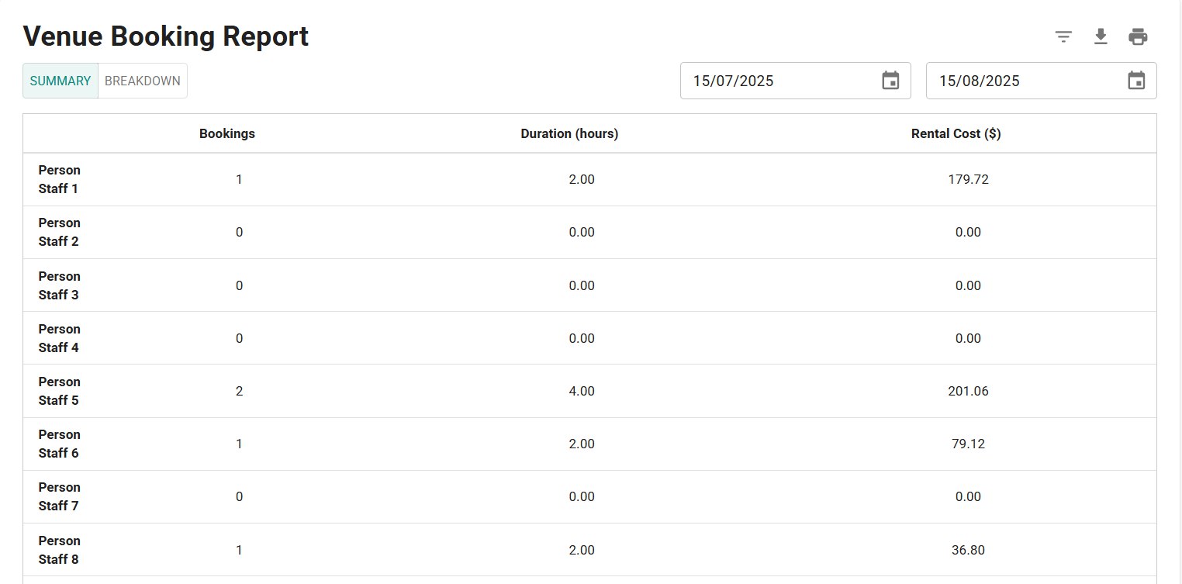
Task: Click the Bookings column header
Action: 227,133
